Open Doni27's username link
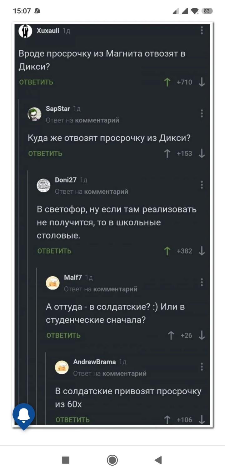The width and height of the screenshot is (225, 475). coord(66,180)
